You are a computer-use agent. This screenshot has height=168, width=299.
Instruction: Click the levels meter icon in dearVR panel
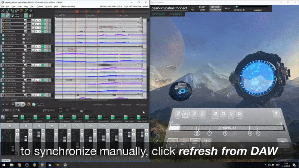(x=183, y=143)
